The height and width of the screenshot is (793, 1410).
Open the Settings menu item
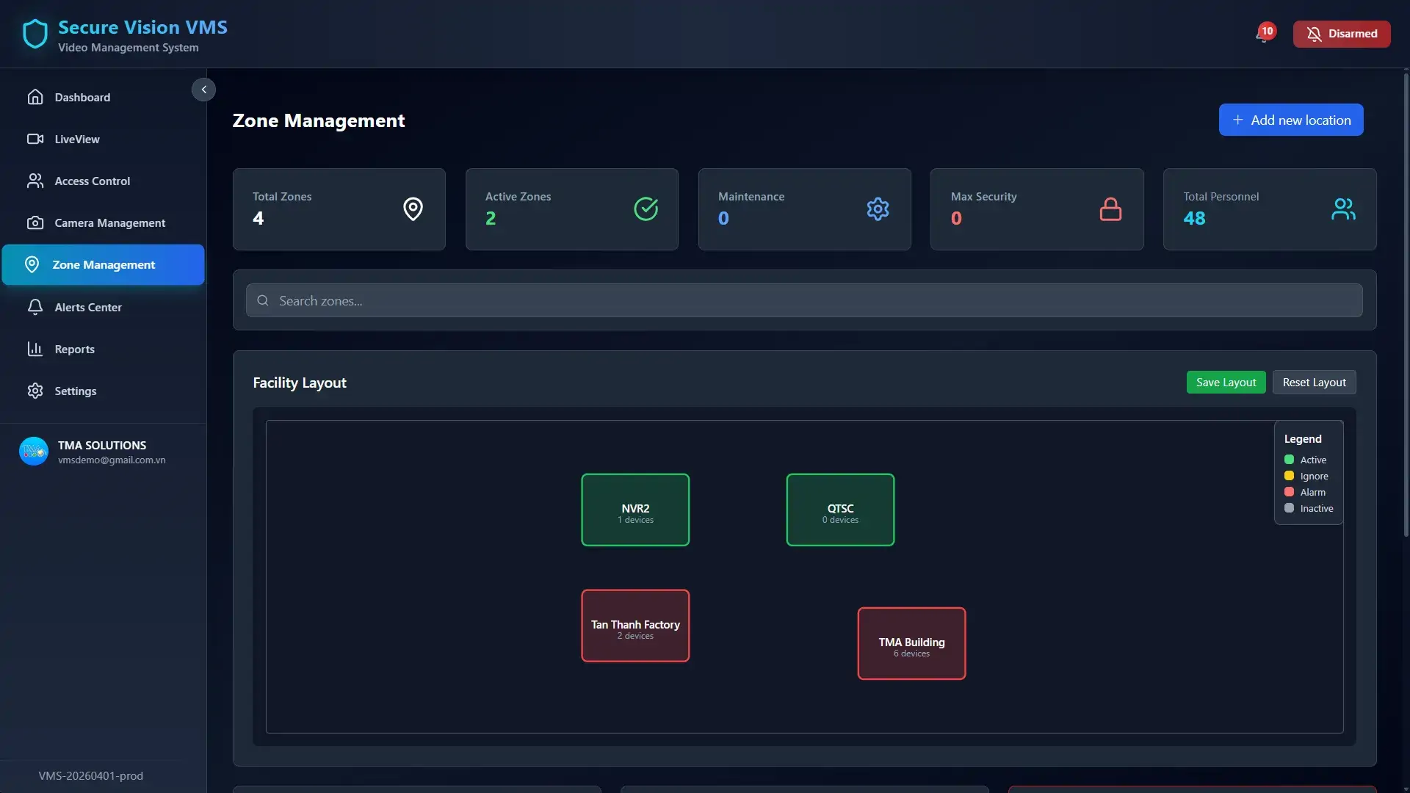pos(103,391)
